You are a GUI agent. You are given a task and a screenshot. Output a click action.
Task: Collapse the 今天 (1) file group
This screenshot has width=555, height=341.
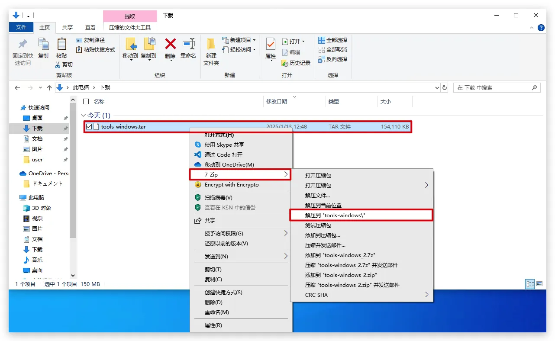(83, 116)
